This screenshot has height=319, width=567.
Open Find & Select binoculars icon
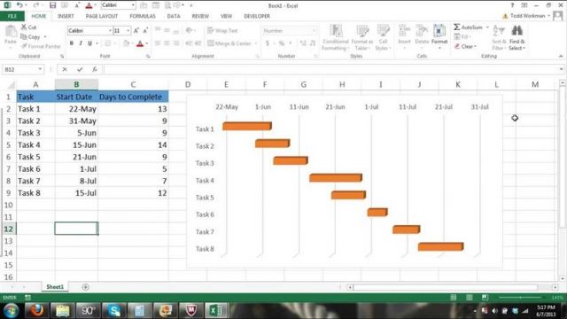pyautogui.click(x=517, y=30)
